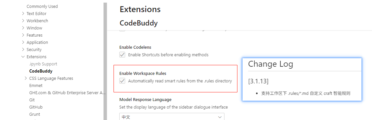Open .ipynb Support settings
Image resolution: width=372 pixels, height=120 pixels.
click(43, 64)
